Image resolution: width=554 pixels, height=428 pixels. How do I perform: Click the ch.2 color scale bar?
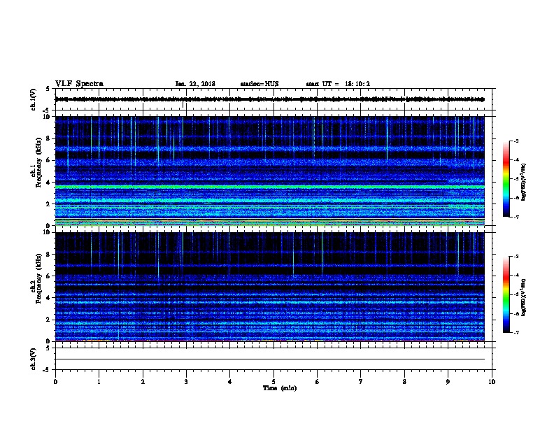click(x=506, y=294)
